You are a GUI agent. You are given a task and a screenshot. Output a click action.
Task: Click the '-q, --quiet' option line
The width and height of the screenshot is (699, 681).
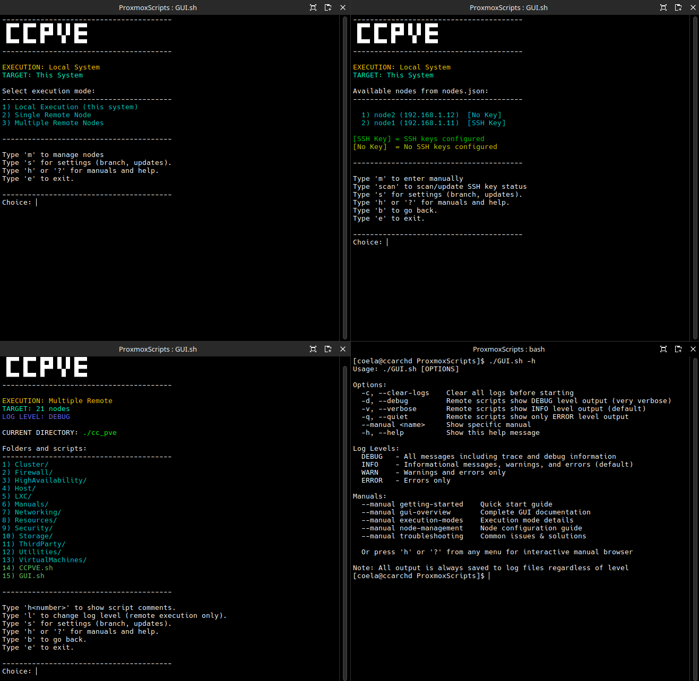495,417
